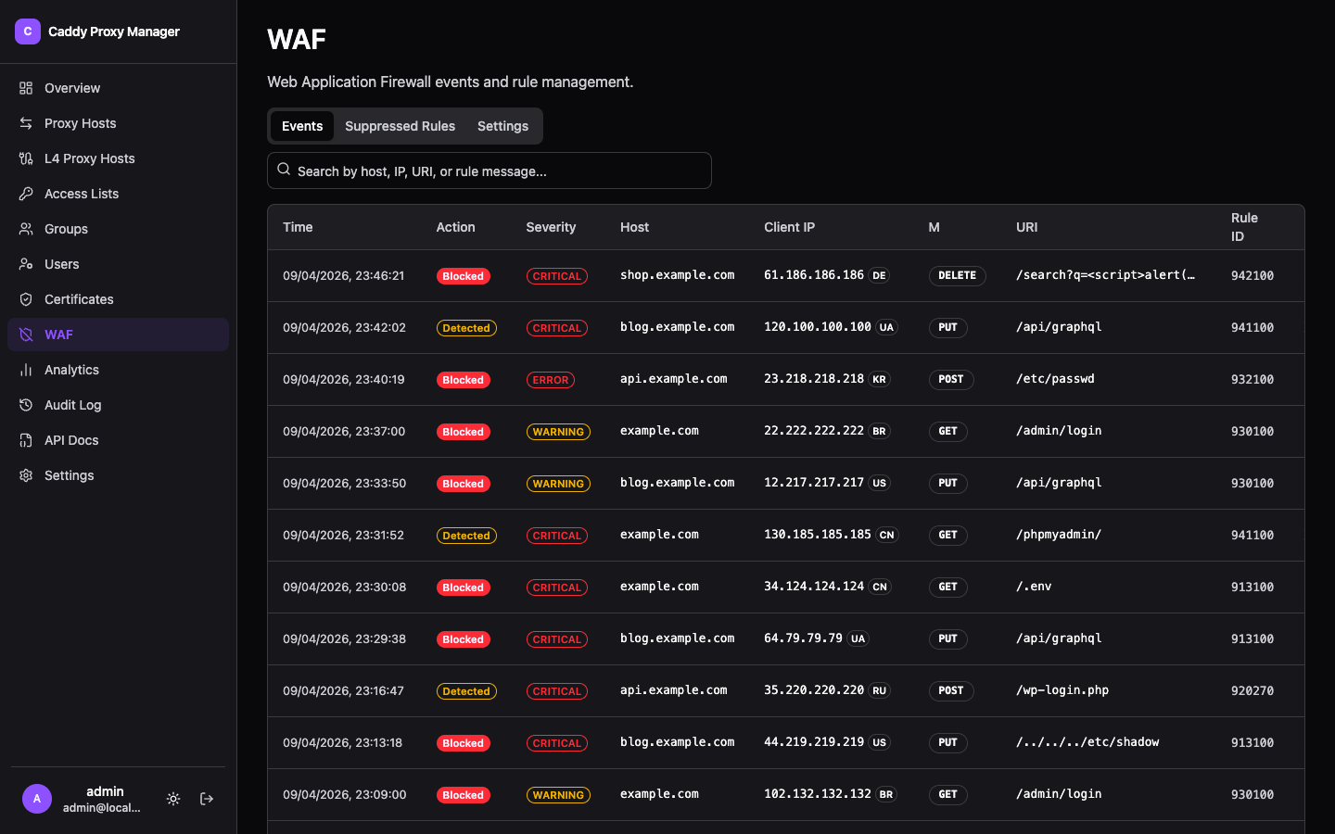Click the Certificates shield icon
Viewport: 1335px width, 834px height.
[x=26, y=299]
